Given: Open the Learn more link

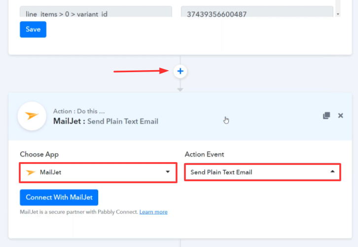Looking at the screenshot, I should [153, 212].
